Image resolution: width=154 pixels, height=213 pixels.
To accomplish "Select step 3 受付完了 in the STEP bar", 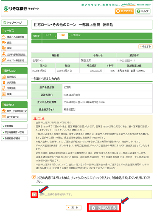I will [x=76, y=35].
